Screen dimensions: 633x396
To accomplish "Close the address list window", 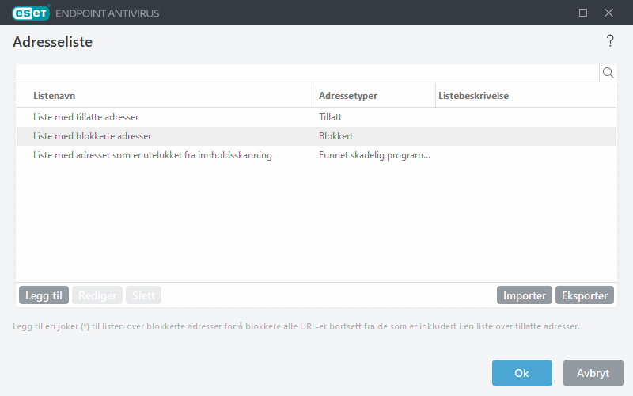I will pos(608,13).
